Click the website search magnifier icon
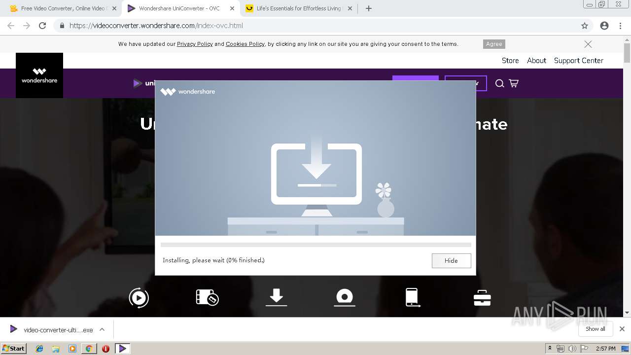Viewport: 631px width, 355px height. click(499, 83)
